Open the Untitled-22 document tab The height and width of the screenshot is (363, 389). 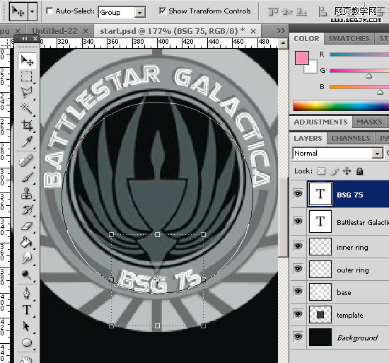tap(54, 31)
